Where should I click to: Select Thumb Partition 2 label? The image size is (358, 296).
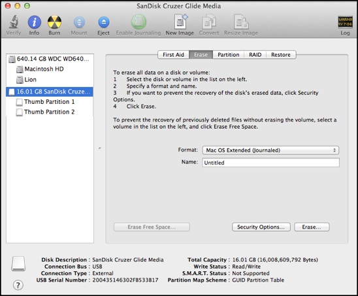coord(49,112)
